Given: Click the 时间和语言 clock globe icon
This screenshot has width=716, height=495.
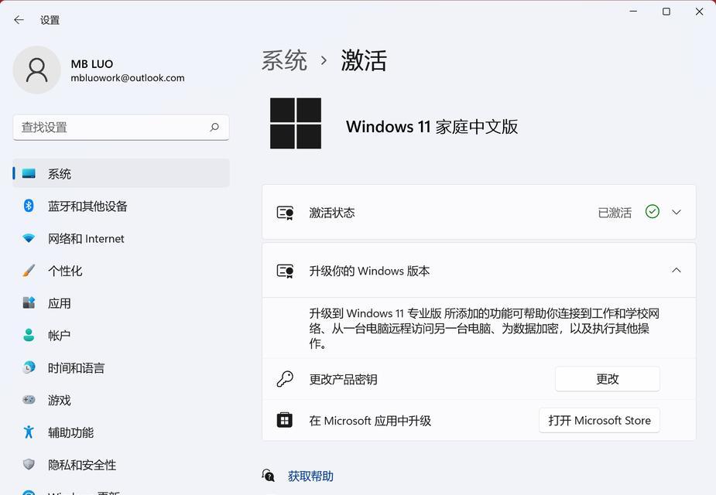Looking at the screenshot, I should 29,367.
